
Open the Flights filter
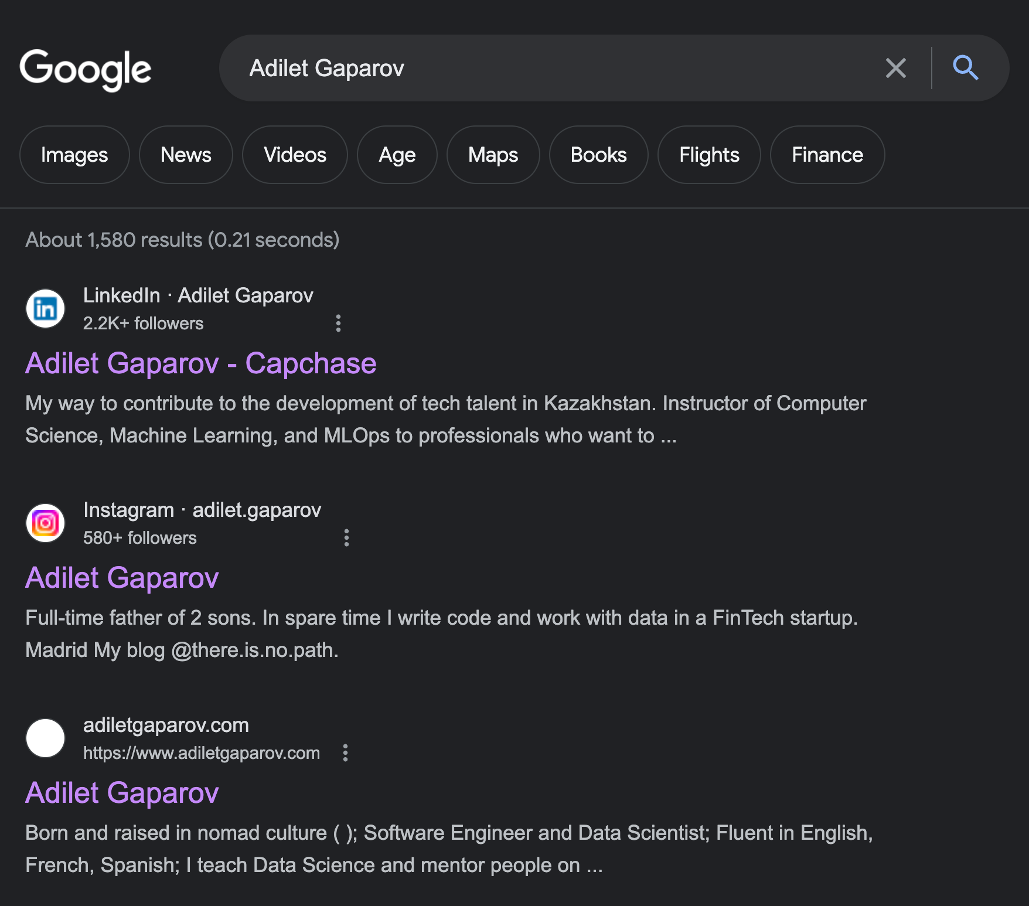[709, 155]
